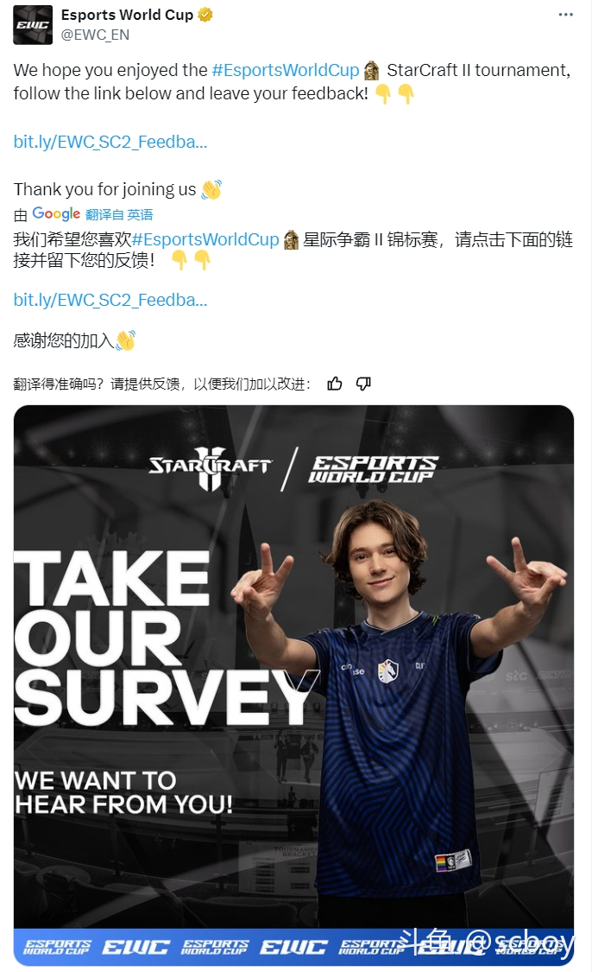Open the Esports World Cup profile avatar
This screenshot has width=592, height=972.
pyautogui.click(x=33, y=25)
